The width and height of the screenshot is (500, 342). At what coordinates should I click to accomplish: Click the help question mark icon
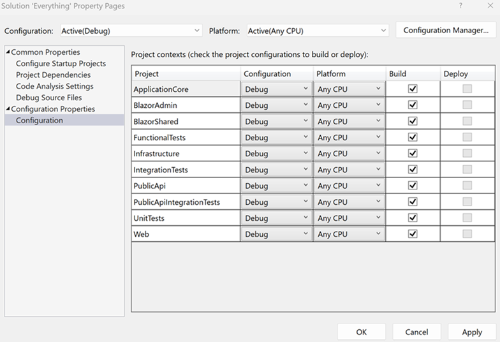click(460, 6)
